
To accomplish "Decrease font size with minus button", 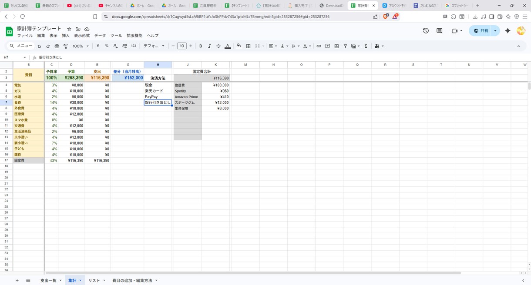I will point(173,46).
